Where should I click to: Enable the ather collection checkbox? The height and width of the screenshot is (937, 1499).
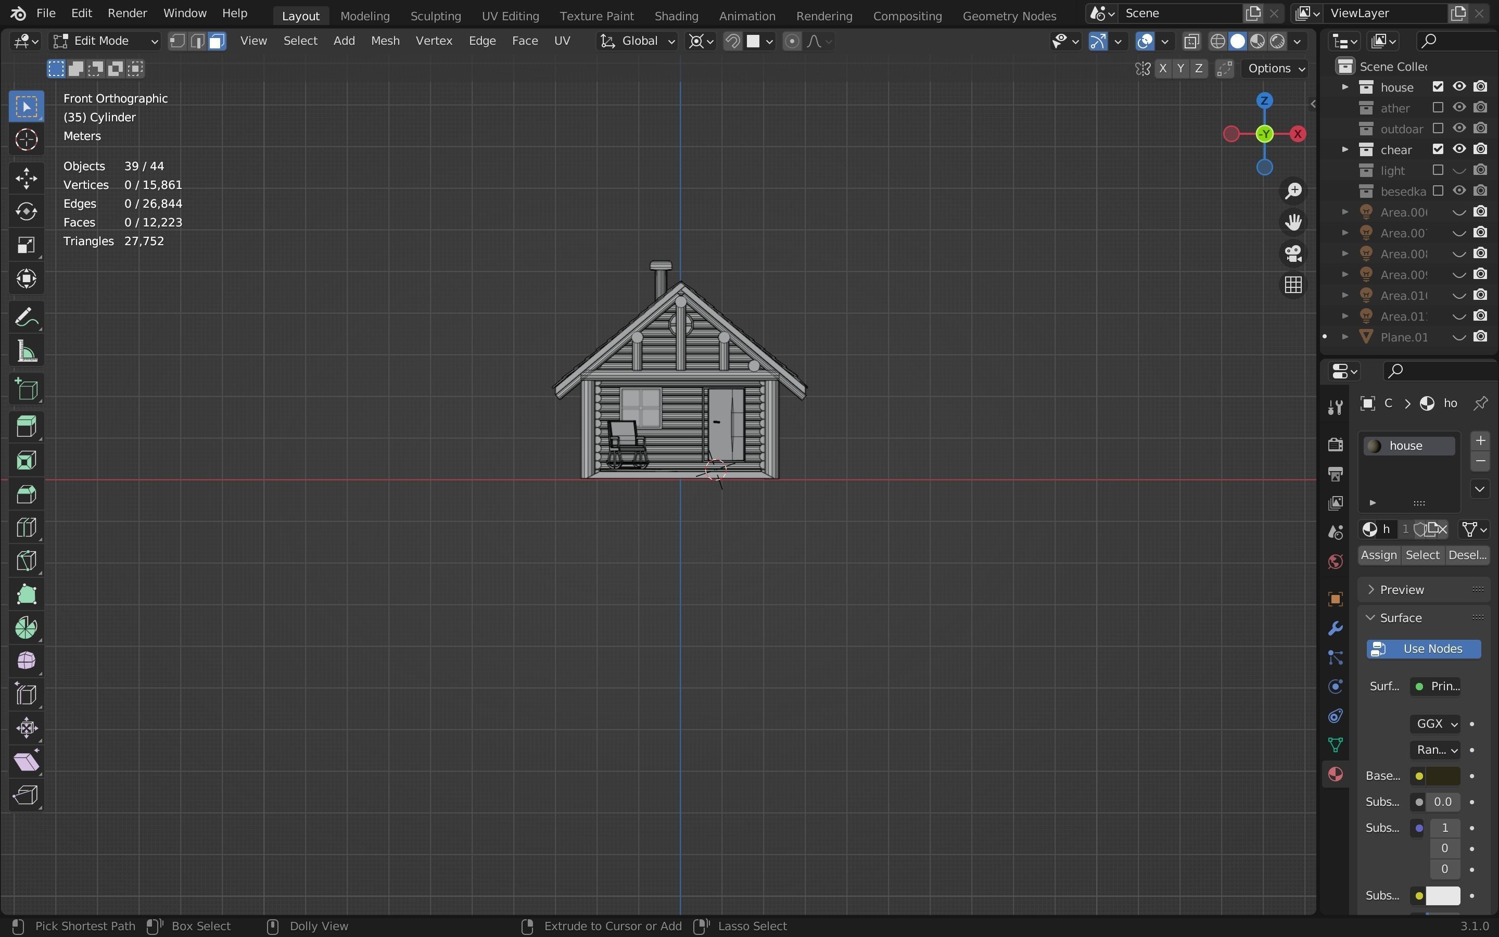click(1438, 108)
